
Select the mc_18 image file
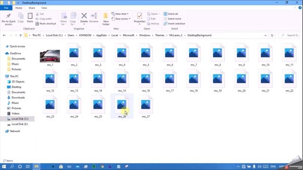coord(194,81)
